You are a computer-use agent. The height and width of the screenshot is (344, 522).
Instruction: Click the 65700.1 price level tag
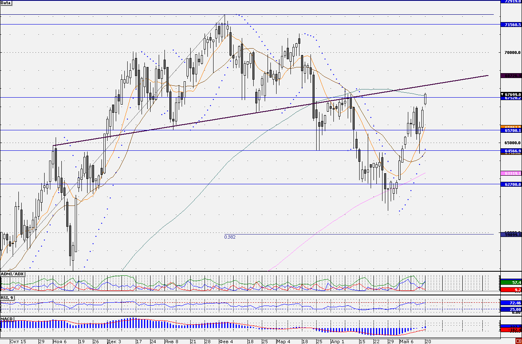tap(511, 130)
